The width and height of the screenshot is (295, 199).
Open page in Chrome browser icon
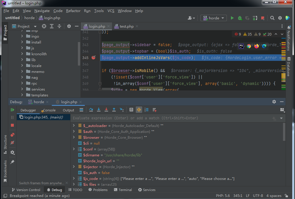[x=249, y=46]
